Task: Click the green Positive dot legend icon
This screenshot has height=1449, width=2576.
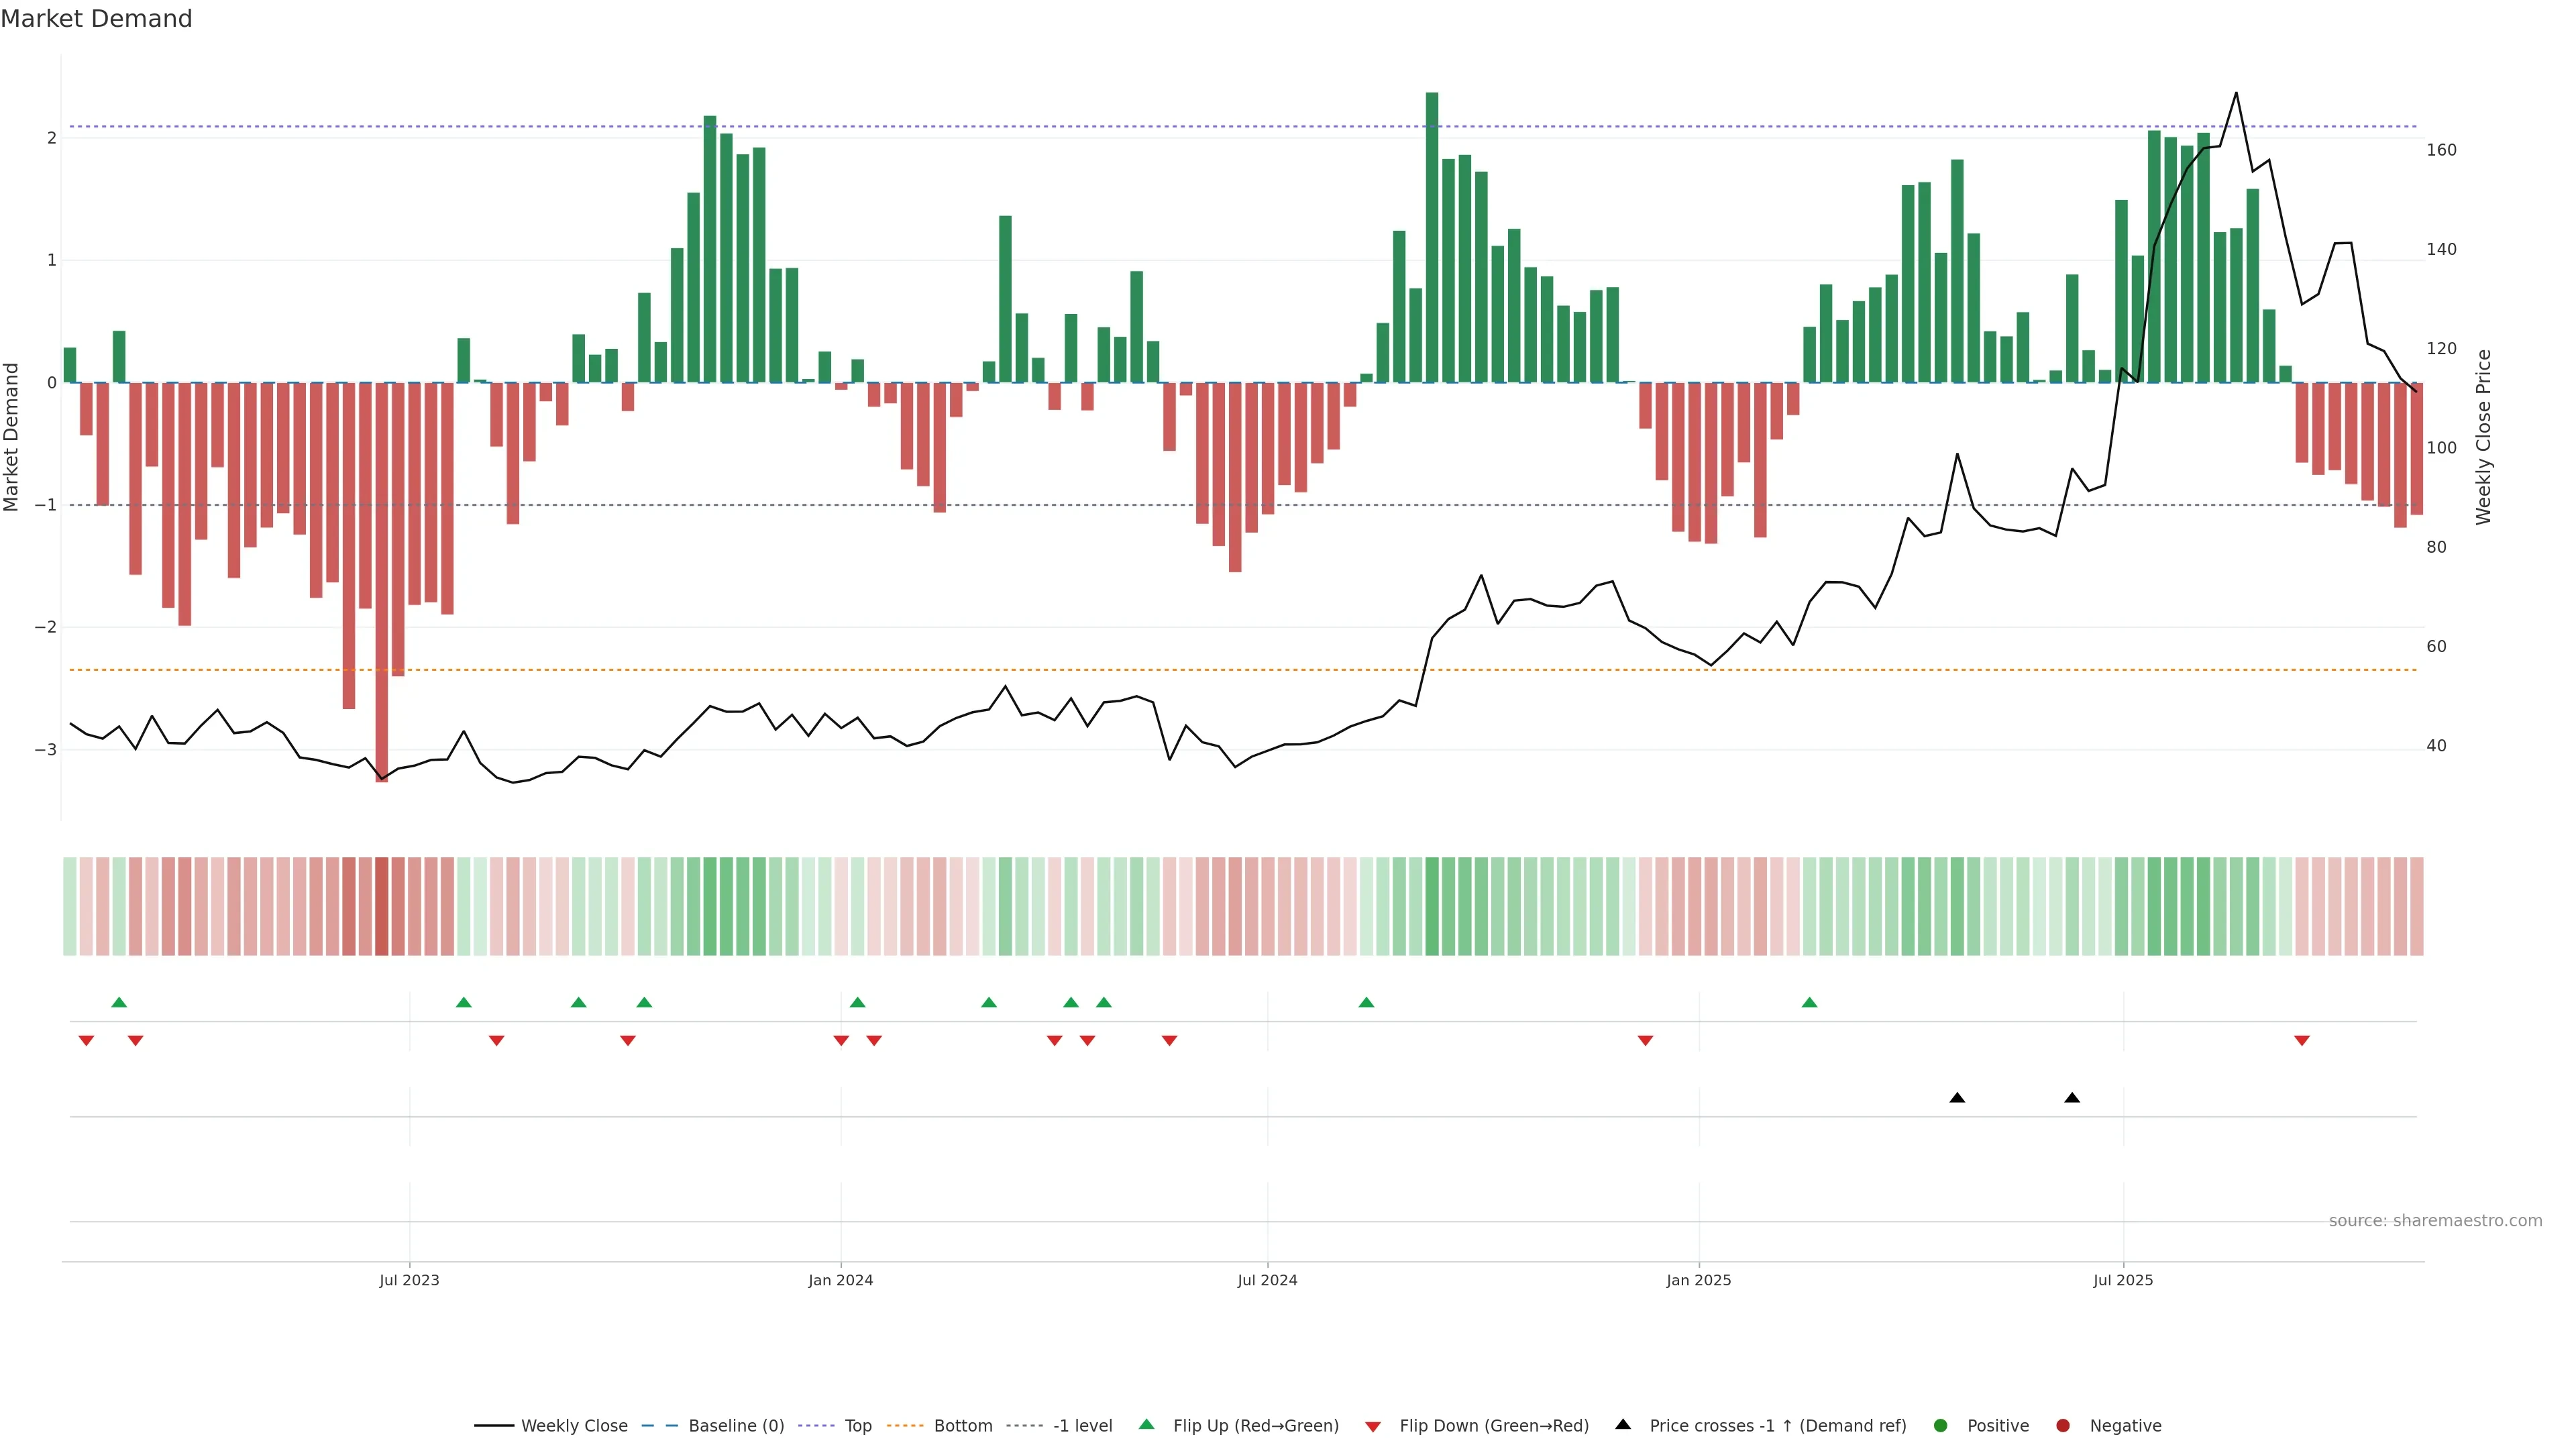Action: (x=1941, y=1426)
